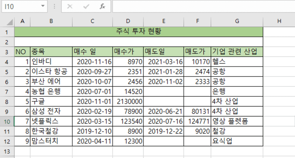Screen dimensions: 295x158
Task: Click cell '넷플릭스'
Action: (x=51, y=121)
